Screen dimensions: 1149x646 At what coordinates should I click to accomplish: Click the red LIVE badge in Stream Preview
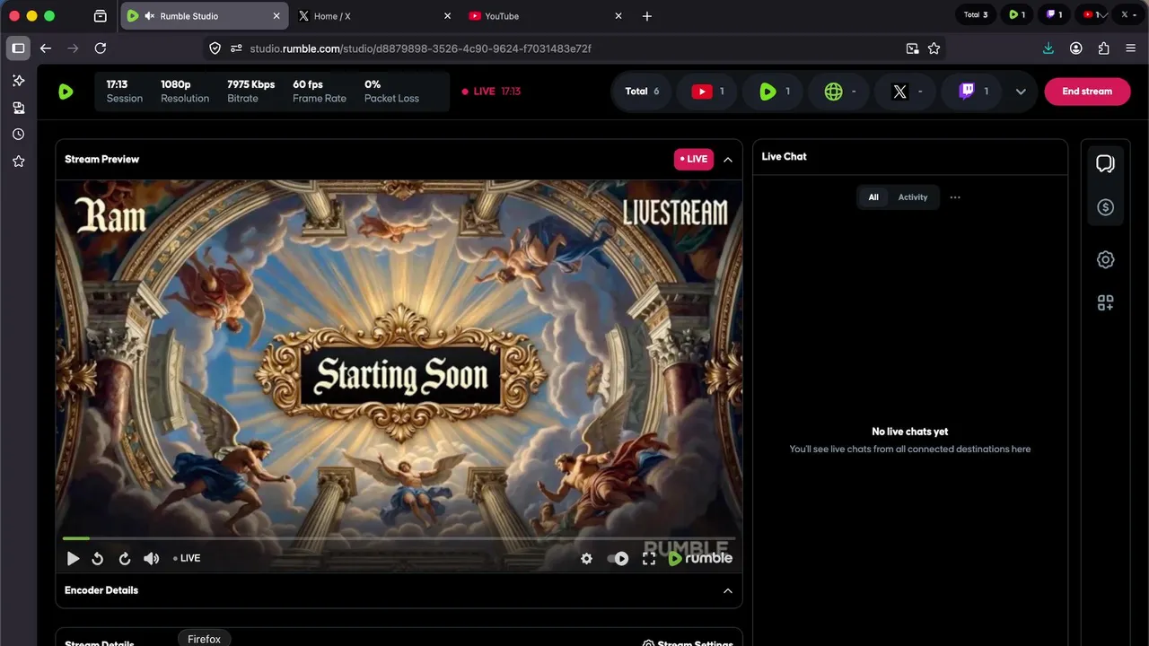(x=694, y=160)
